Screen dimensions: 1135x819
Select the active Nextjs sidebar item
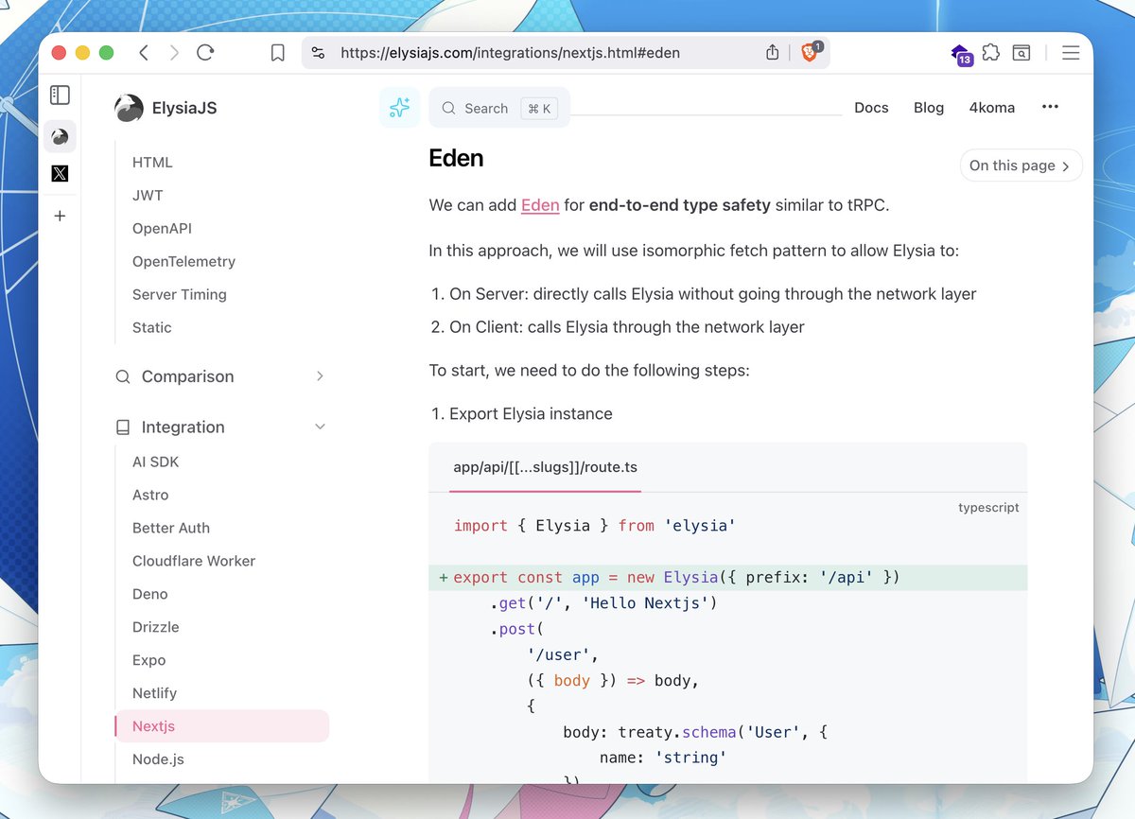click(x=221, y=726)
